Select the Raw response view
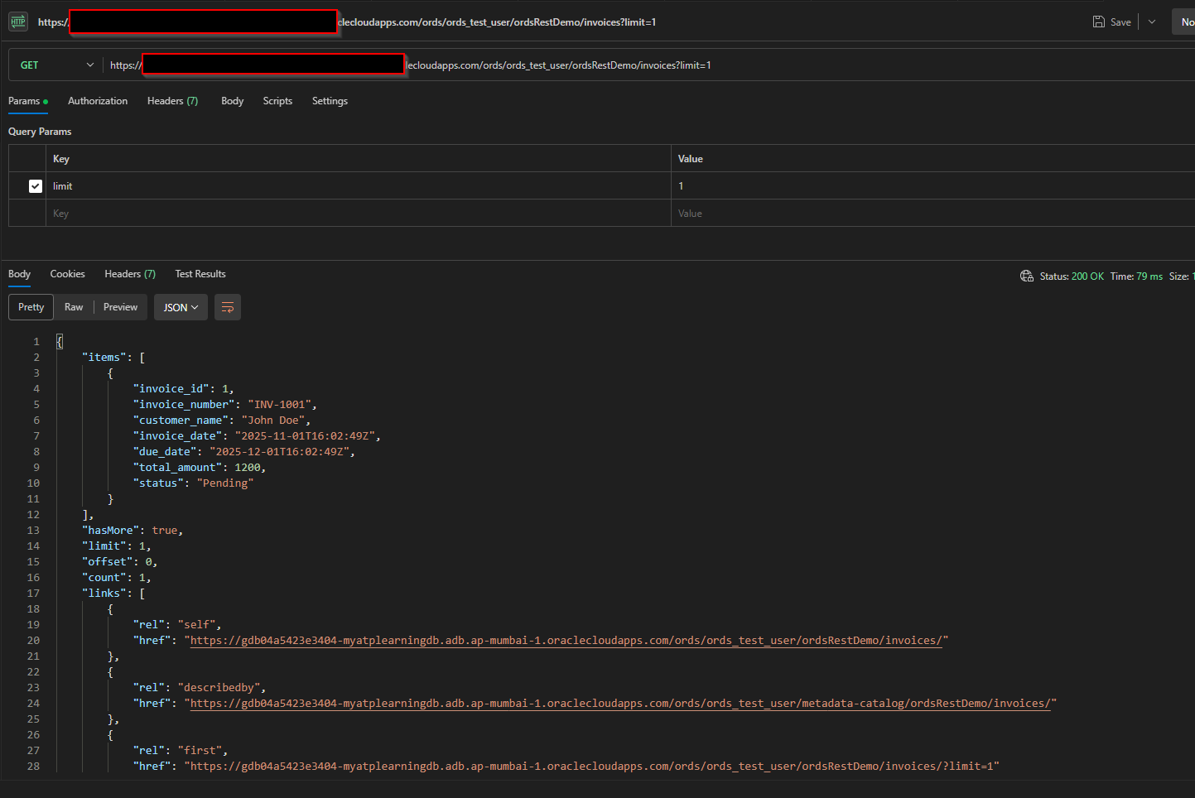This screenshot has height=798, width=1195. (x=74, y=307)
